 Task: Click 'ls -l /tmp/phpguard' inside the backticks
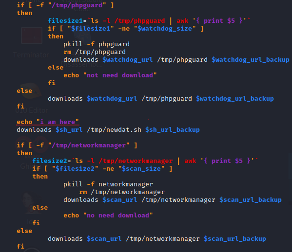(128, 21)
